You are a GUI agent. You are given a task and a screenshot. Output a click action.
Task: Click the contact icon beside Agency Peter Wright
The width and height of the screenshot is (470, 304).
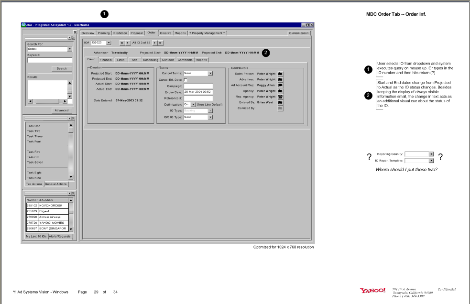281,91
